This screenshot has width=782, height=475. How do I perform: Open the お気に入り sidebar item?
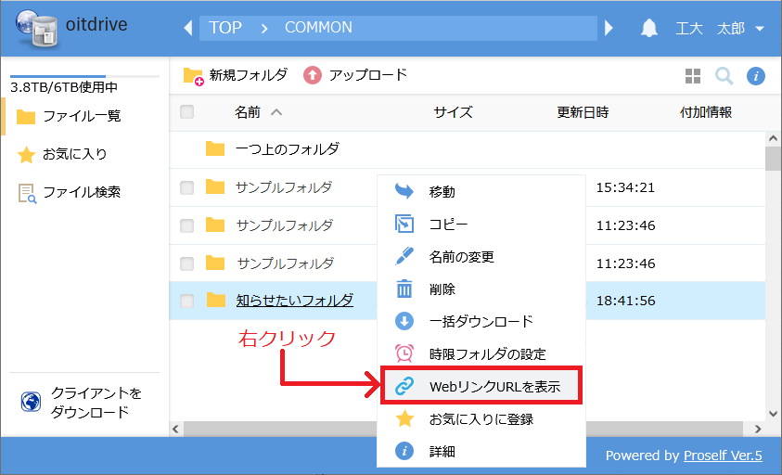(74, 155)
